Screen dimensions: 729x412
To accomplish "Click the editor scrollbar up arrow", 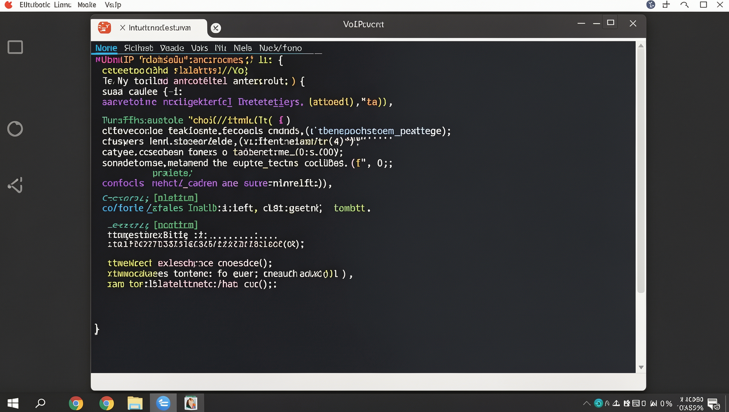I will [x=641, y=45].
